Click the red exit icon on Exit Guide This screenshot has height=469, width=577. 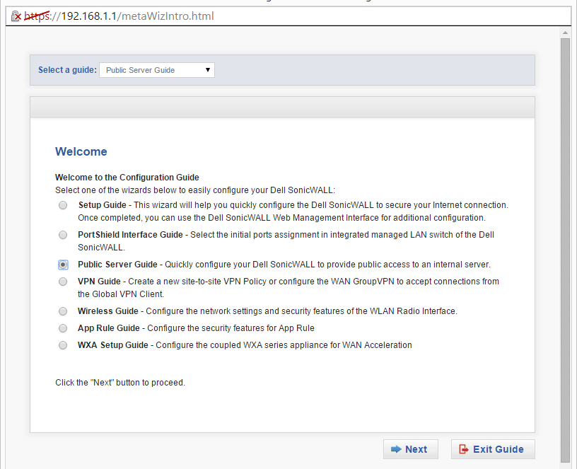pyautogui.click(x=463, y=449)
